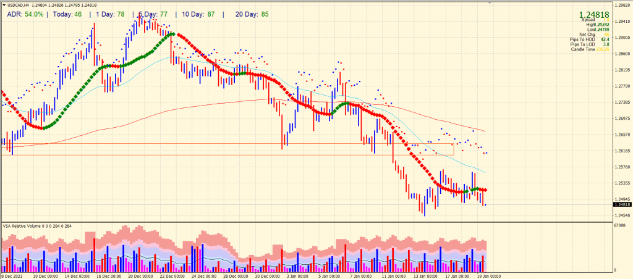
Task: Click the 1 Day: 78 readout
Action: (110, 15)
